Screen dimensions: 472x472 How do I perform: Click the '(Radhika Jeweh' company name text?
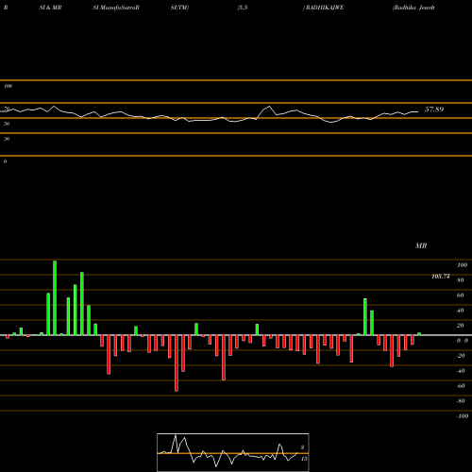[413, 8]
